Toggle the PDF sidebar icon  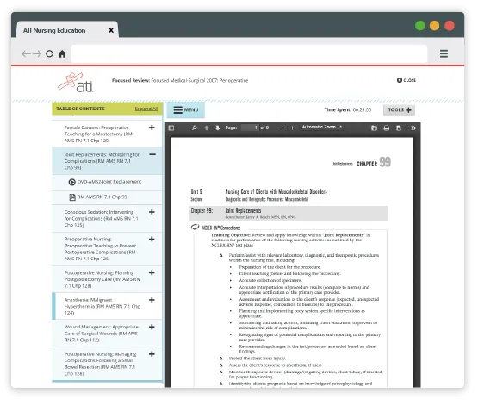click(171, 128)
